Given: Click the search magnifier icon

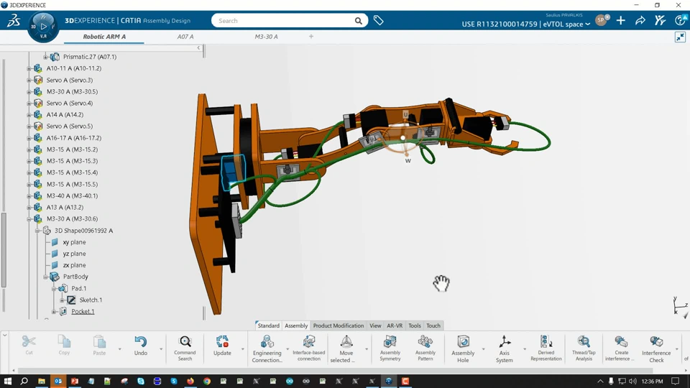Looking at the screenshot, I should pyautogui.click(x=358, y=21).
